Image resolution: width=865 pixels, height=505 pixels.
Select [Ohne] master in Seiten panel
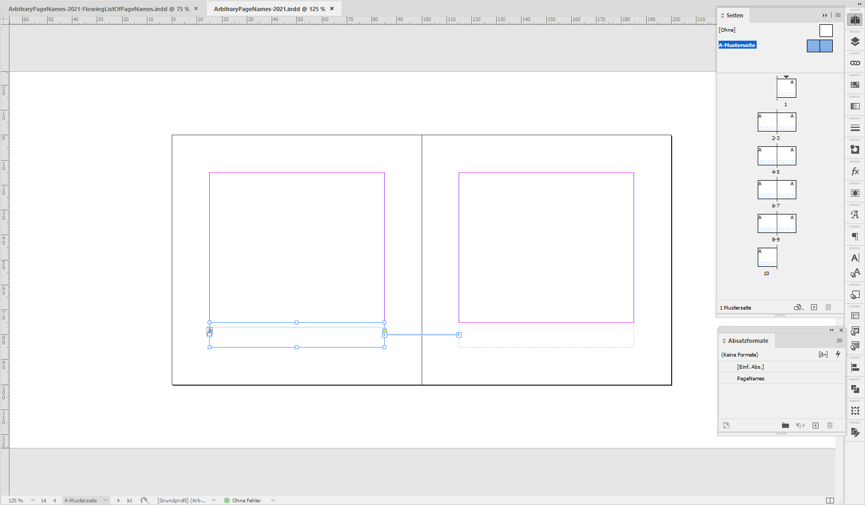click(x=727, y=30)
